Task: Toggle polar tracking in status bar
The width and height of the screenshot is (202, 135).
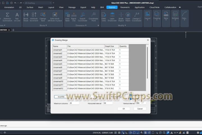Action: coord(130,132)
